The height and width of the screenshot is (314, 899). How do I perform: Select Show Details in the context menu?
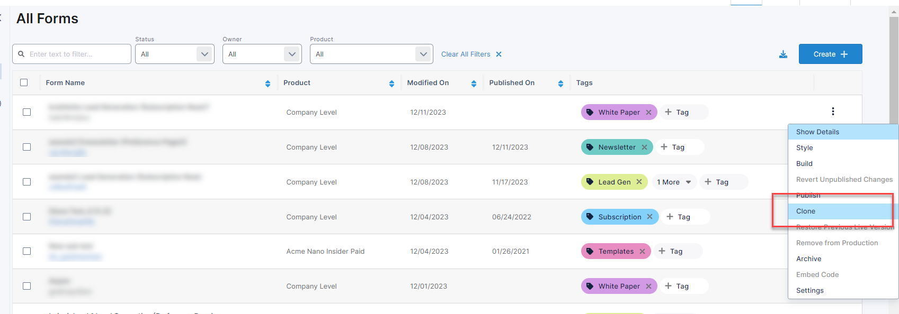817,132
